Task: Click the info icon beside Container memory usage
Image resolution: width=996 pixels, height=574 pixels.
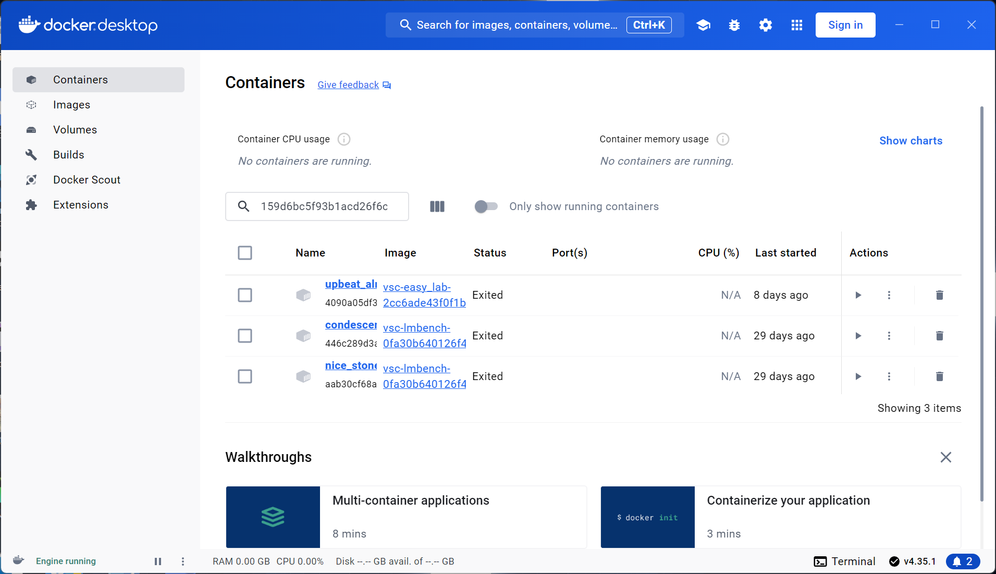Action: click(x=723, y=139)
